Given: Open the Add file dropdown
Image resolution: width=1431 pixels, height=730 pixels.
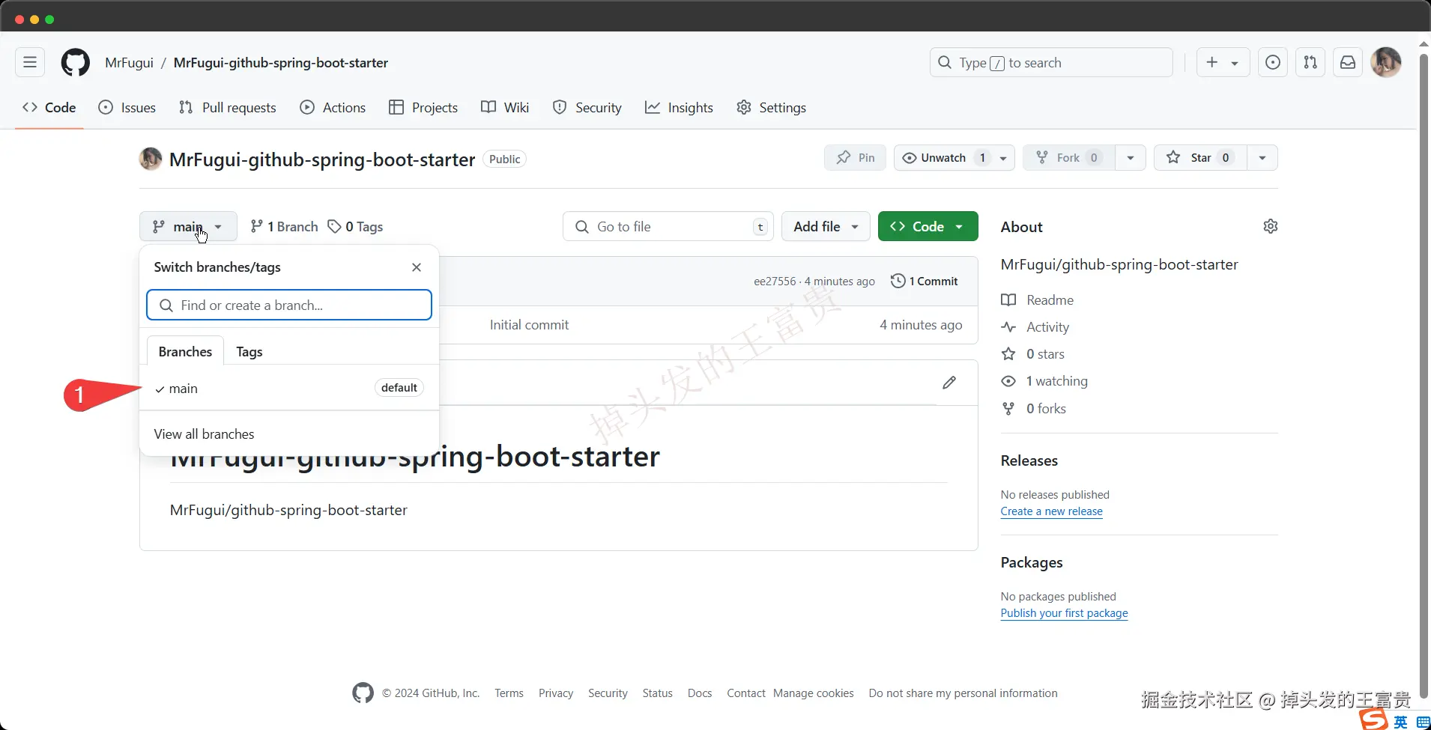Looking at the screenshot, I should [826, 226].
